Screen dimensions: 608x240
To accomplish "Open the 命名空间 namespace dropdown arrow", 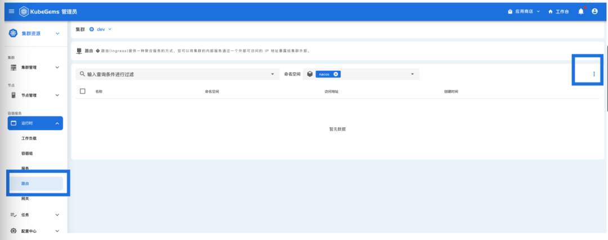I will (x=412, y=74).
